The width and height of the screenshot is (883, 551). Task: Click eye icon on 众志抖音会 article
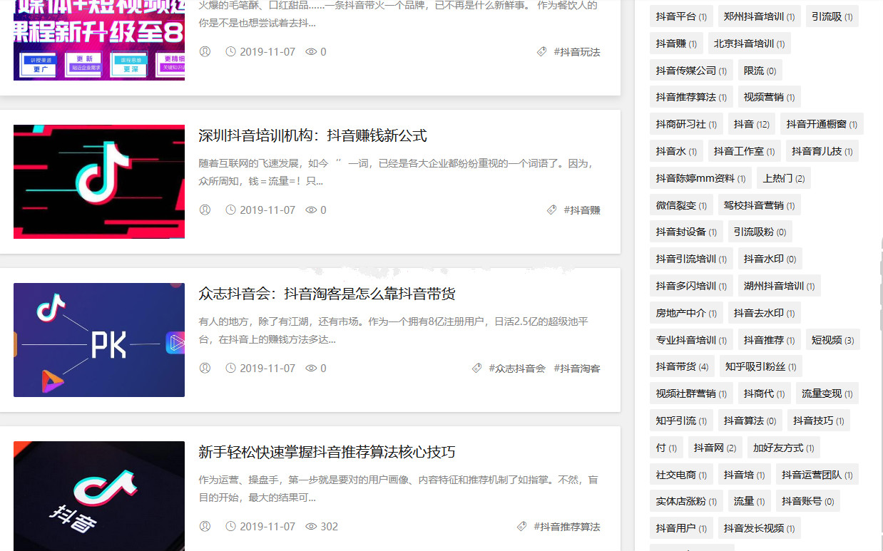pyautogui.click(x=311, y=368)
